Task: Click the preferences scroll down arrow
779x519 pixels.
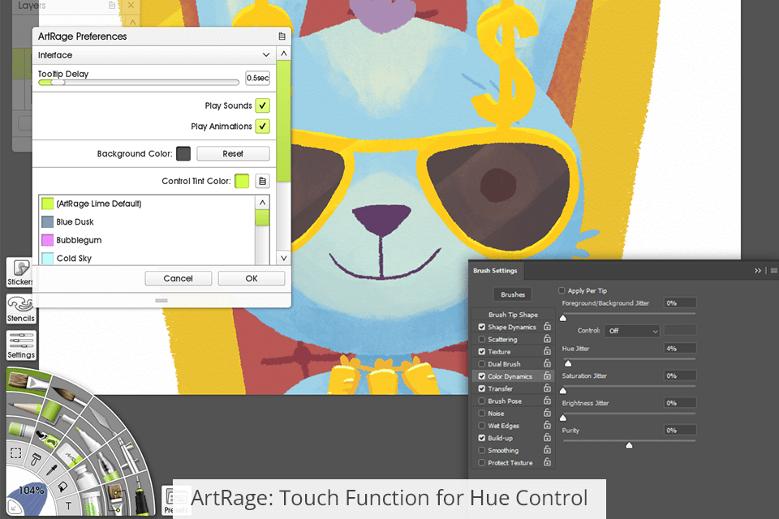Action: pyautogui.click(x=284, y=258)
